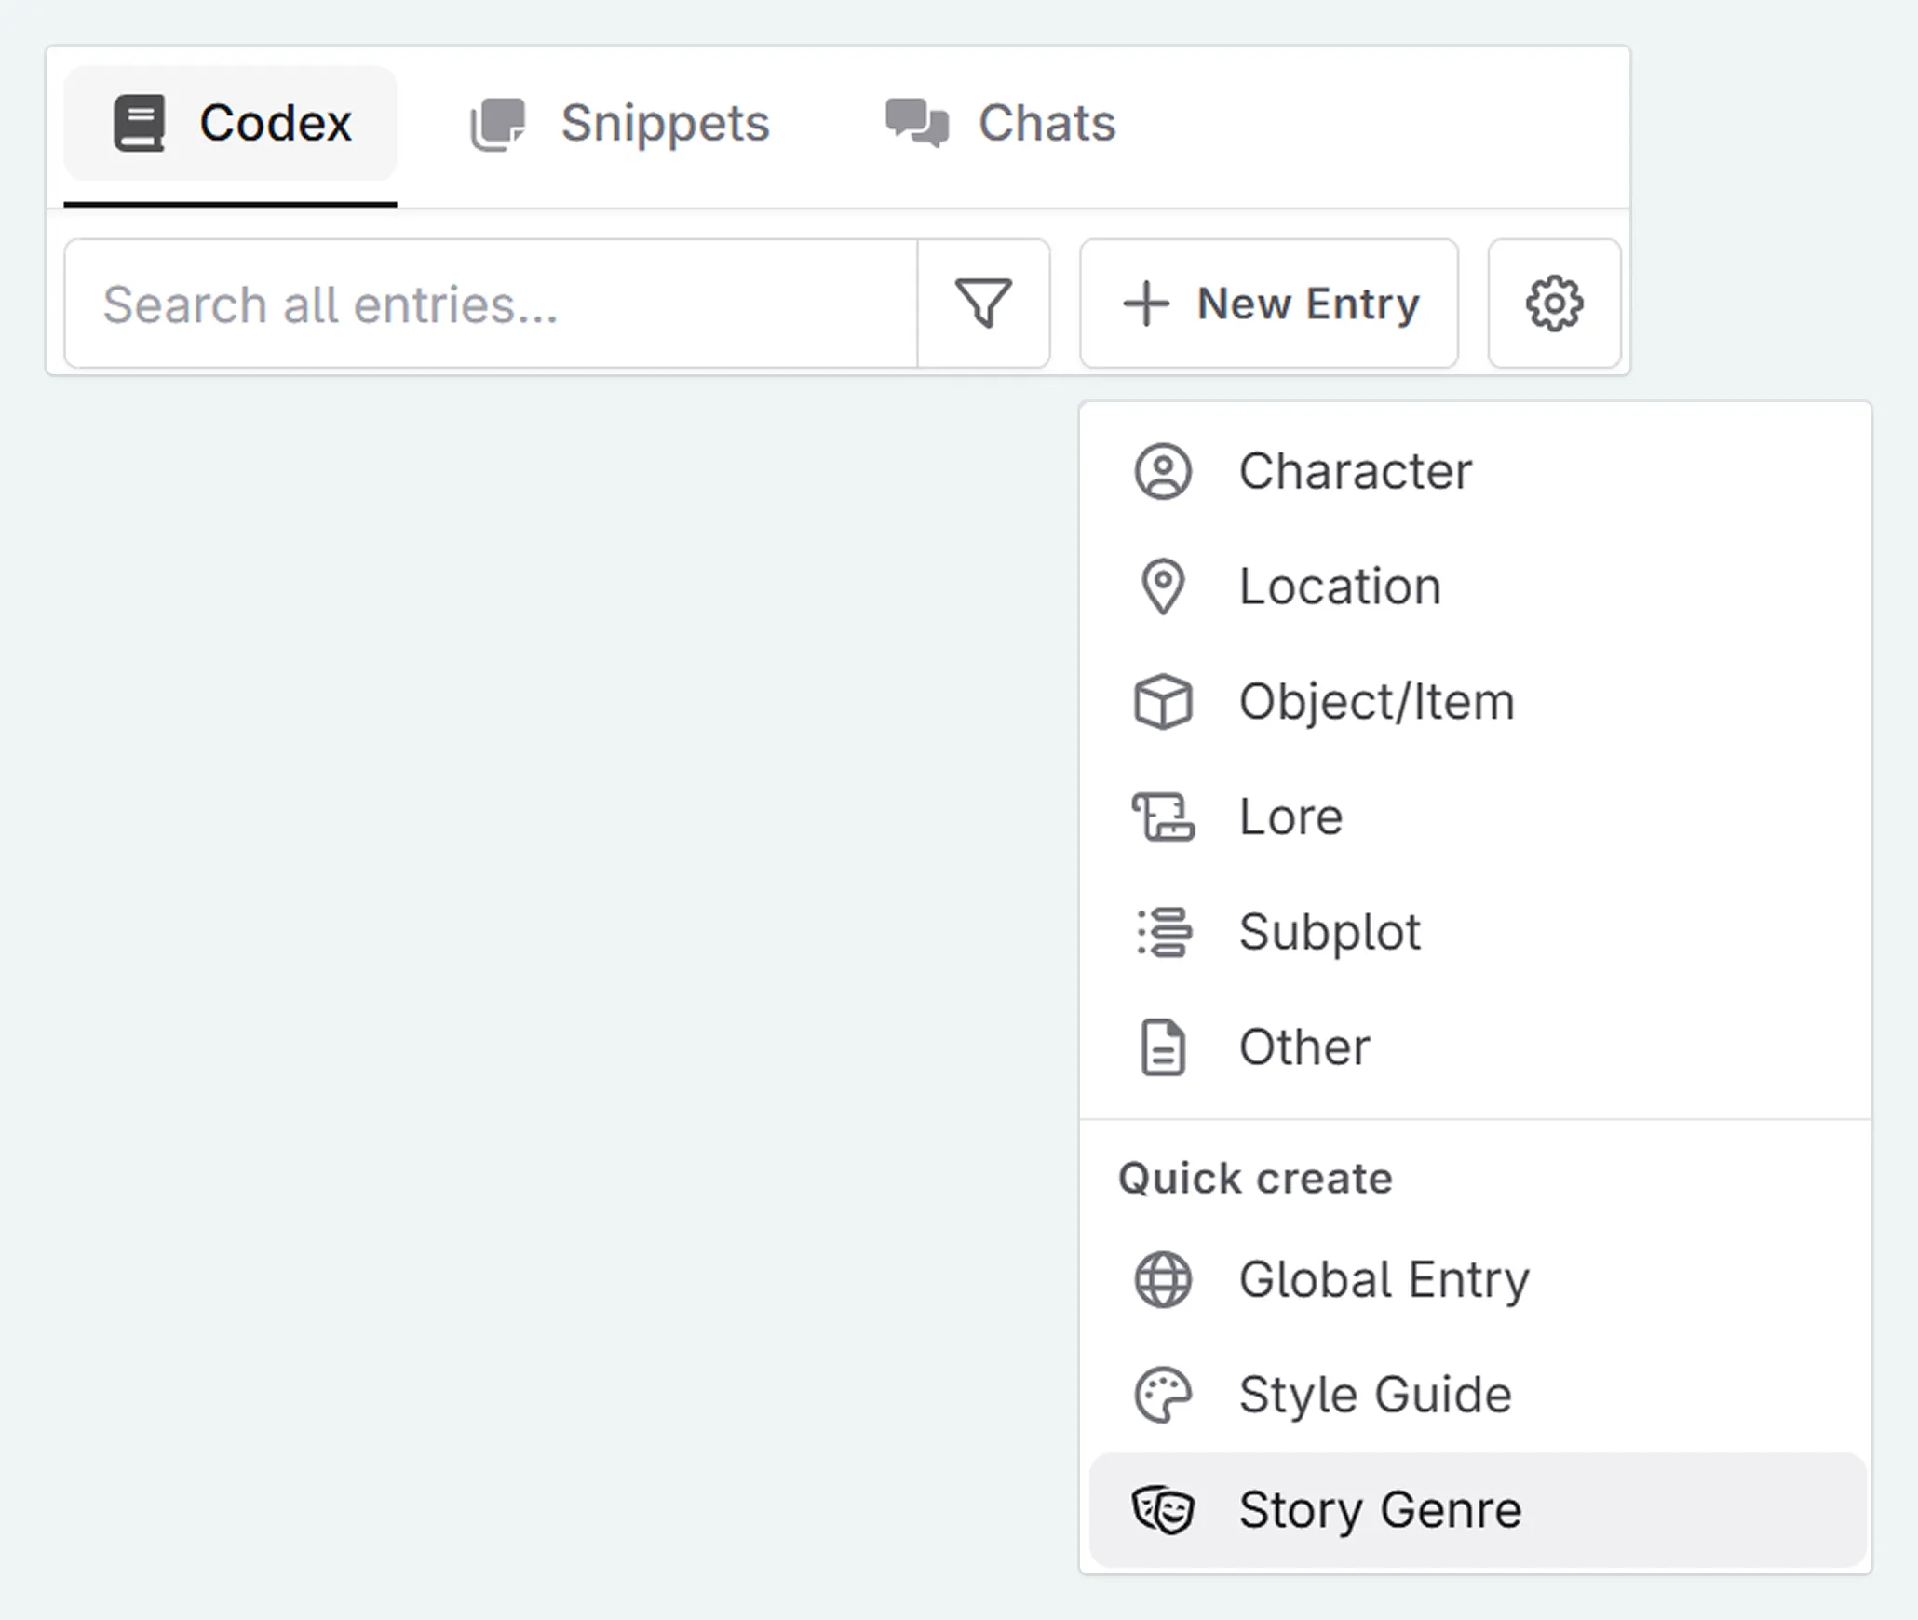Image resolution: width=1918 pixels, height=1620 pixels.
Task: Click the New Entry button
Action: click(1269, 303)
